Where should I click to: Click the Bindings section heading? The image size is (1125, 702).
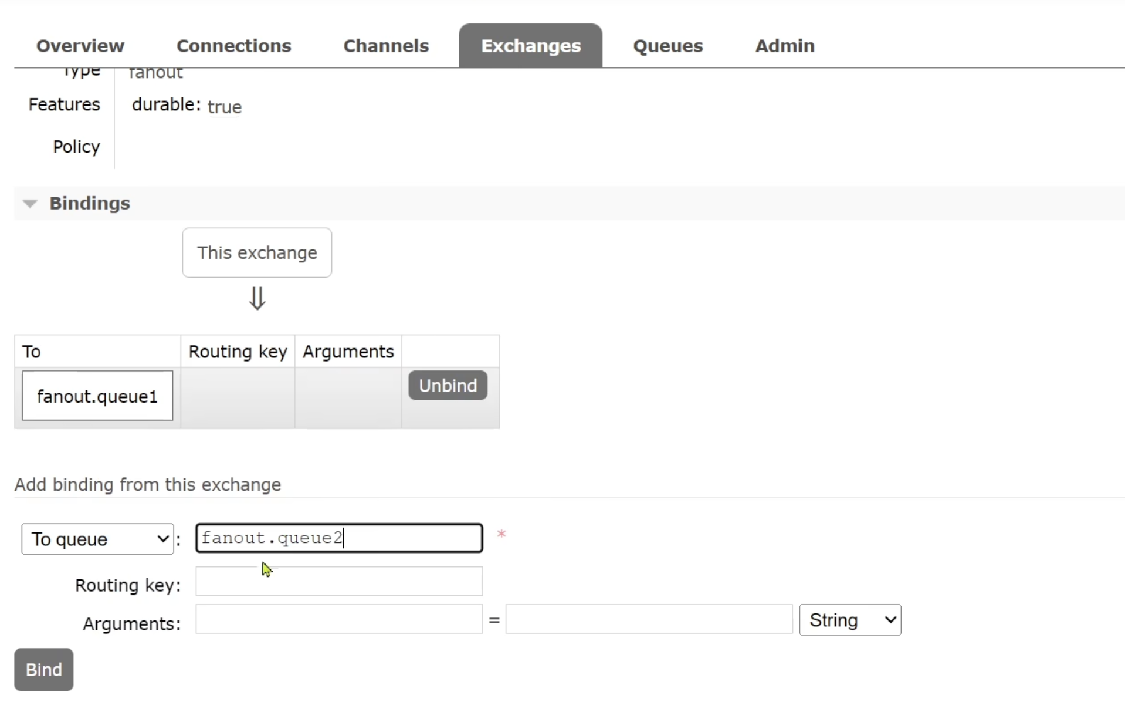pyautogui.click(x=90, y=203)
